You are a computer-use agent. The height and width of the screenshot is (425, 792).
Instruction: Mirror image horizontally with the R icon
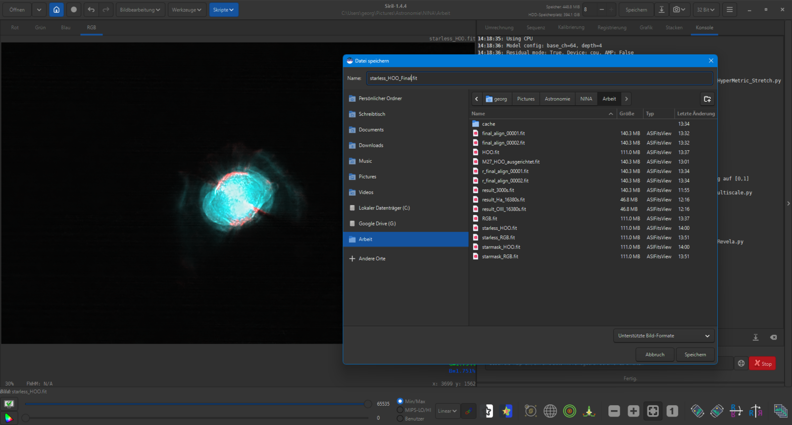click(x=755, y=411)
